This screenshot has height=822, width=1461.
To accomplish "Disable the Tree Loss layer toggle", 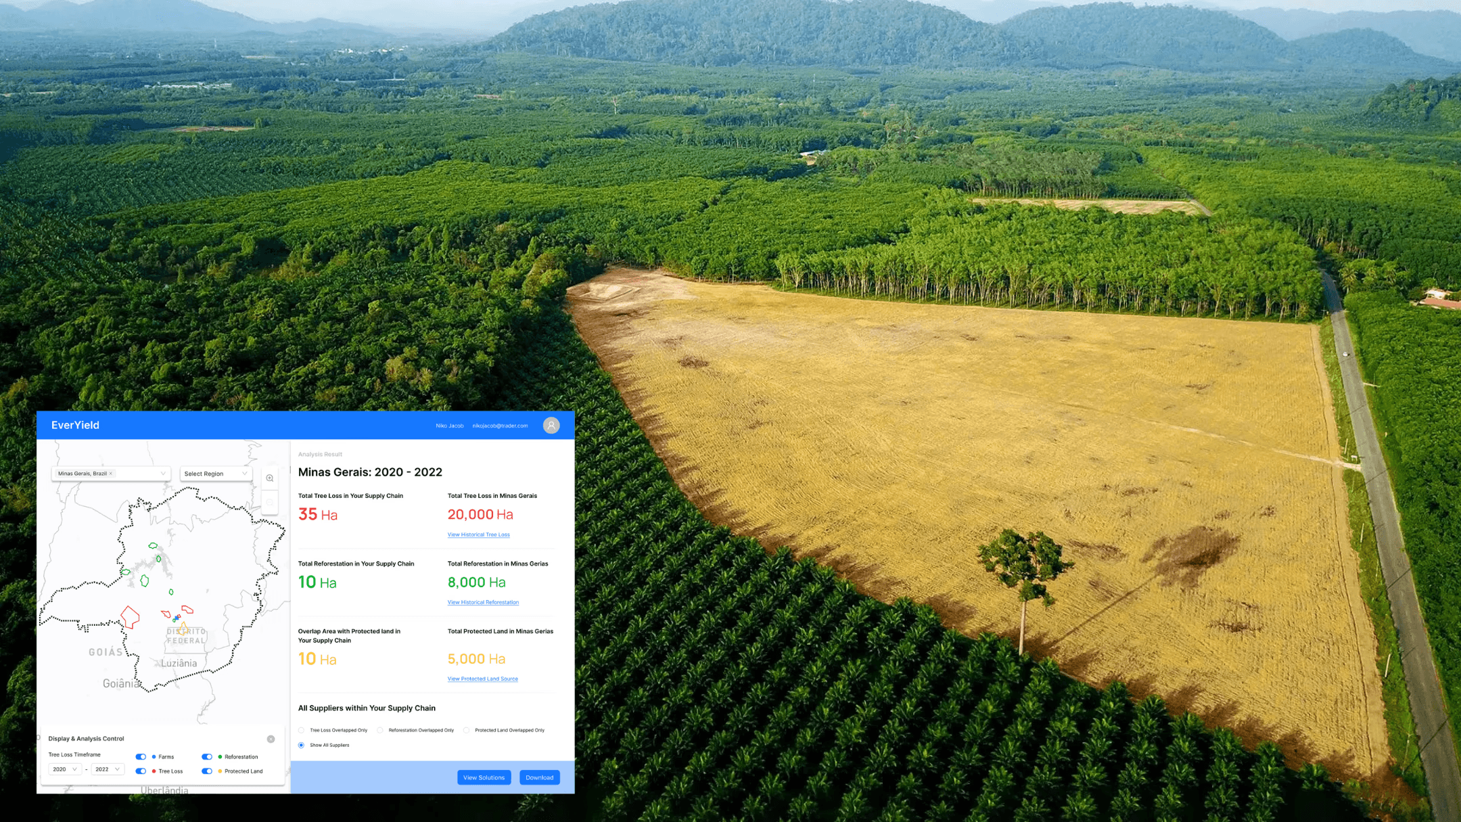I will [x=141, y=771].
